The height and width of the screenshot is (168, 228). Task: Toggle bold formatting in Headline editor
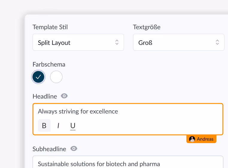(x=44, y=126)
